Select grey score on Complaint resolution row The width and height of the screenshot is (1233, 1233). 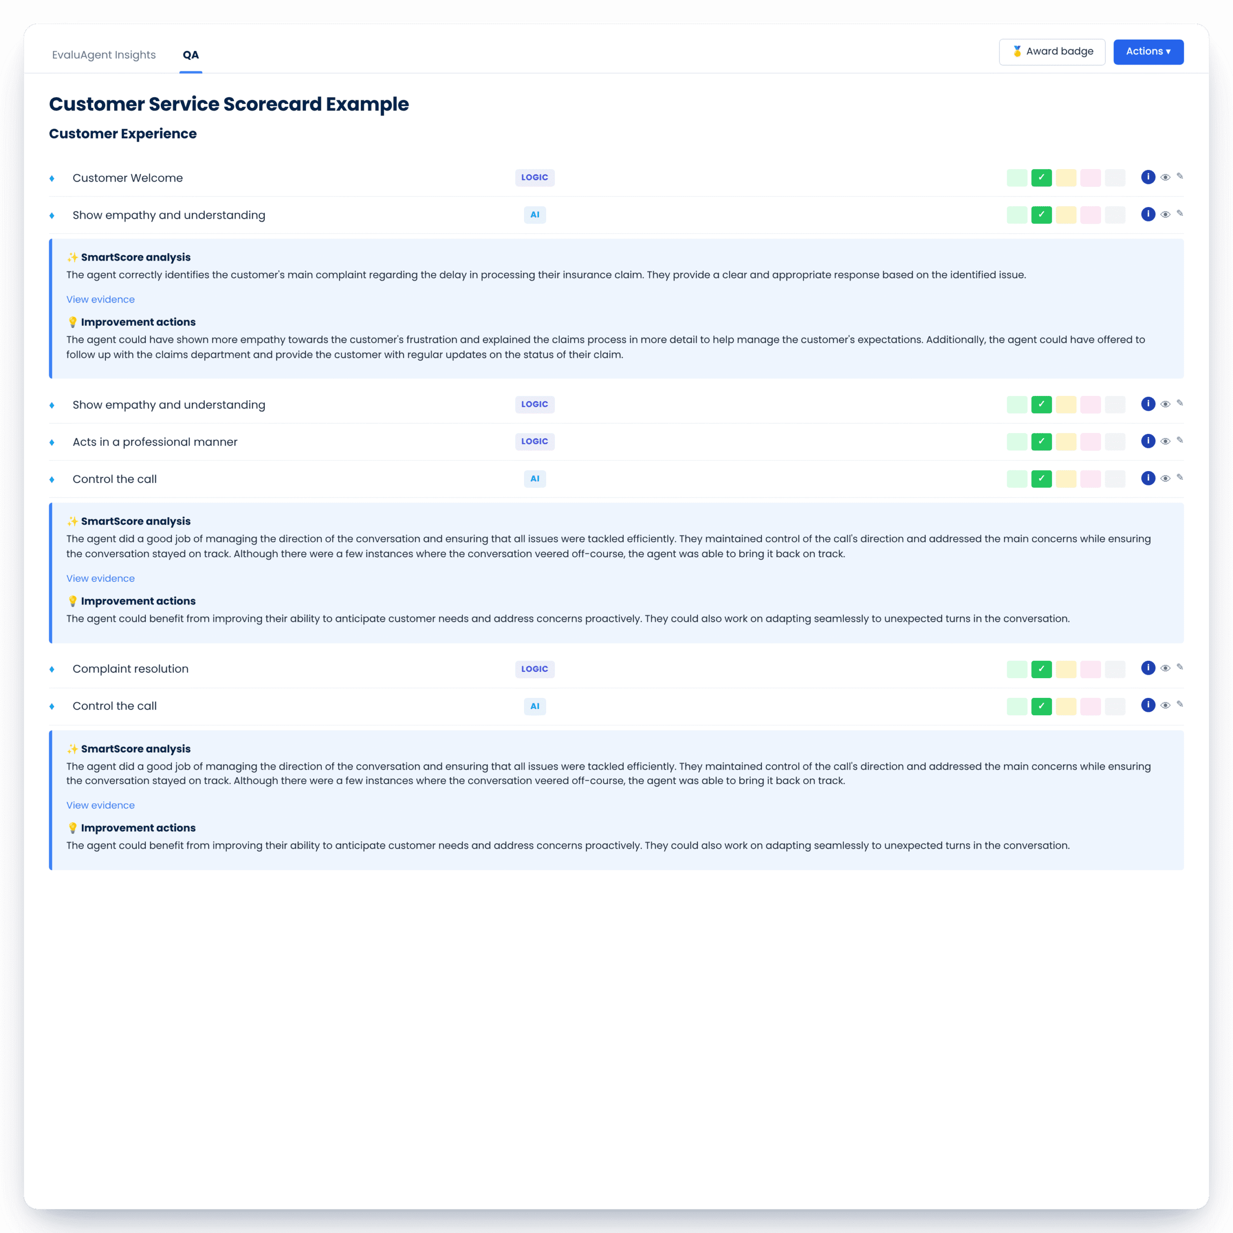pos(1115,669)
